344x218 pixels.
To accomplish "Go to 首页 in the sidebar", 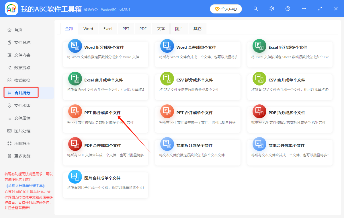I will coord(18,30).
